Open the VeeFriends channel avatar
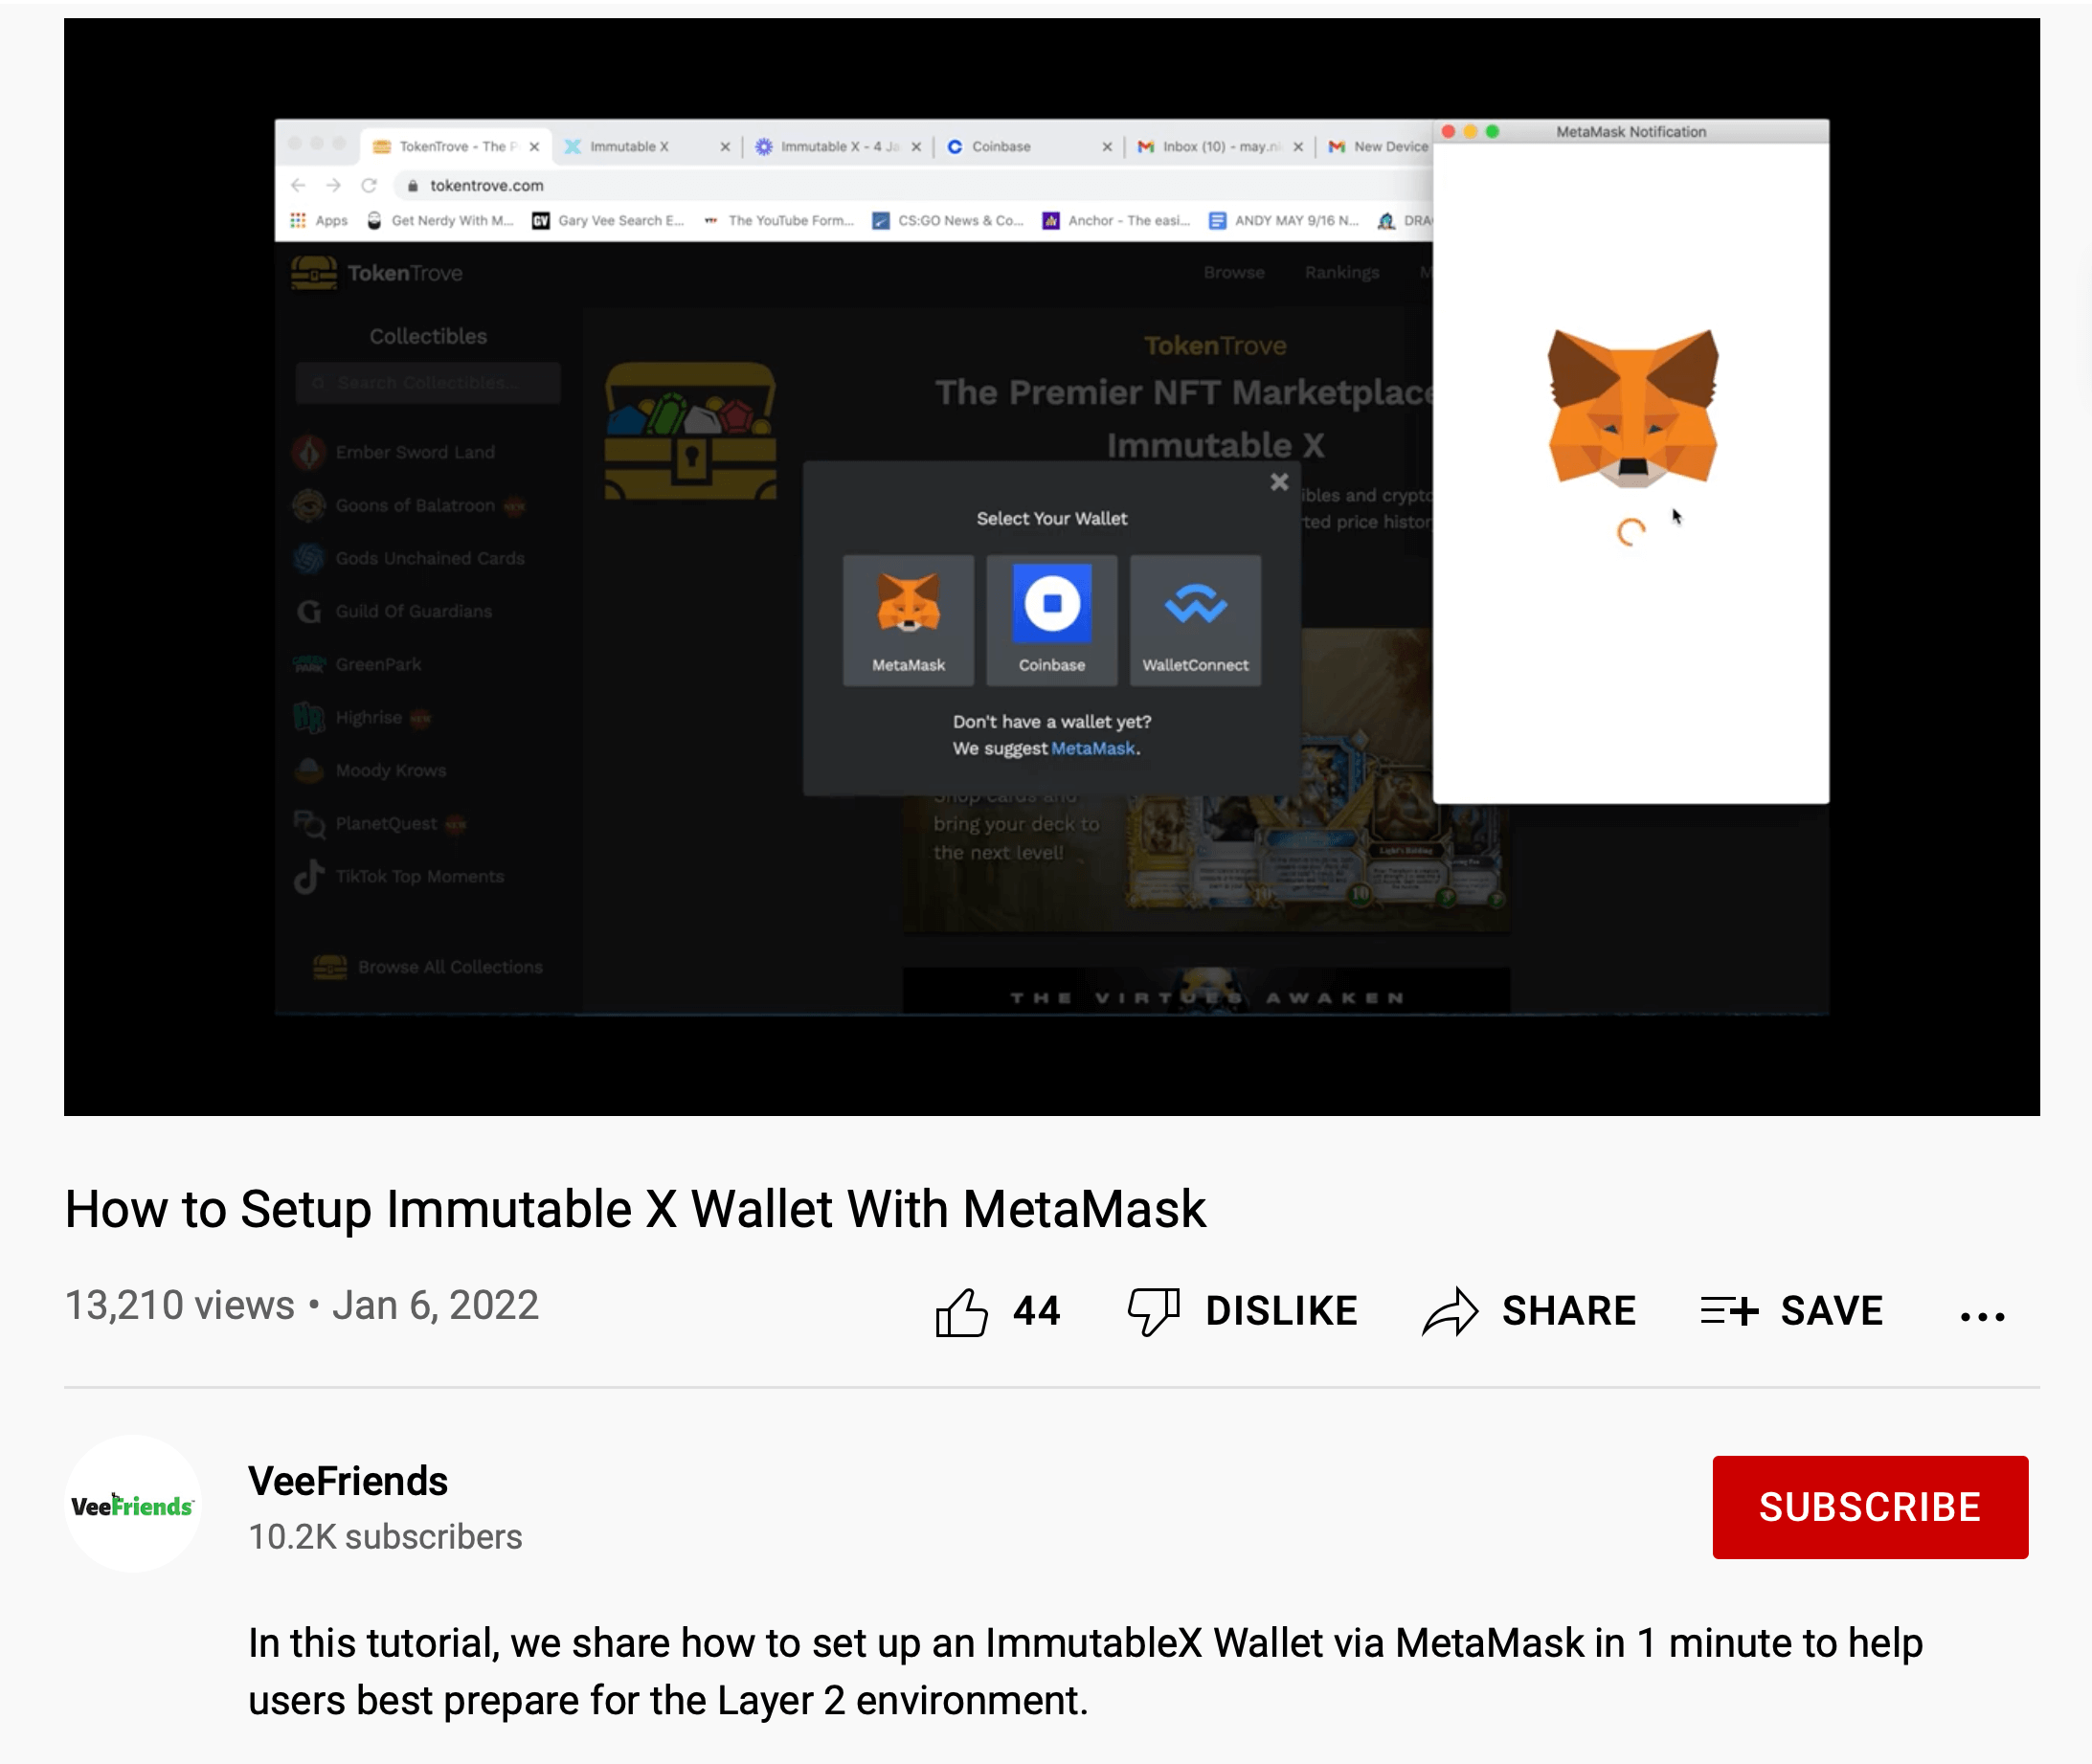2092x1764 pixels. click(x=133, y=1504)
